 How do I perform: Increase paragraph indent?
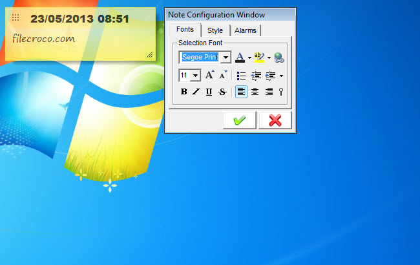click(270, 76)
